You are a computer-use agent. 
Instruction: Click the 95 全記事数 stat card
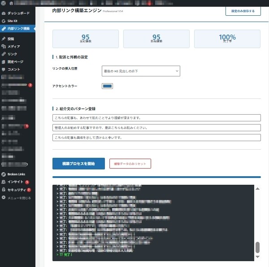86,39
